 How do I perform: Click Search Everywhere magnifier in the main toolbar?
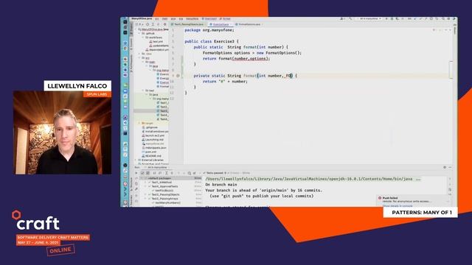[x=442, y=19]
